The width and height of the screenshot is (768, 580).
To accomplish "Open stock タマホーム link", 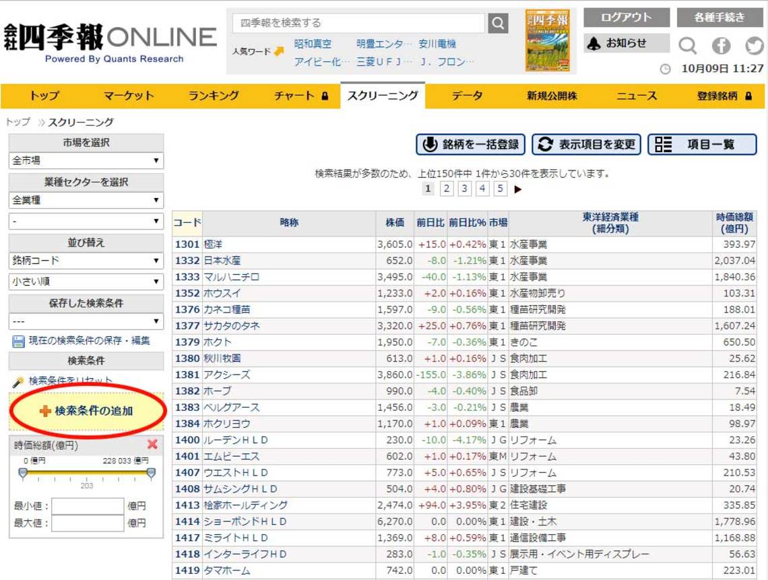I will [x=227, y=570].
